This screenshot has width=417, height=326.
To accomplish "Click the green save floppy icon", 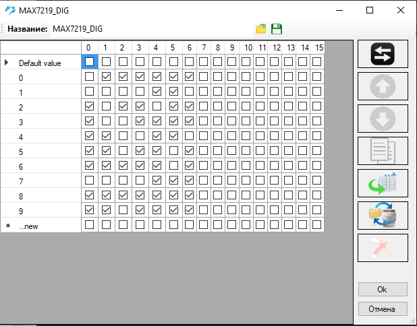I will tap(277, 29).
